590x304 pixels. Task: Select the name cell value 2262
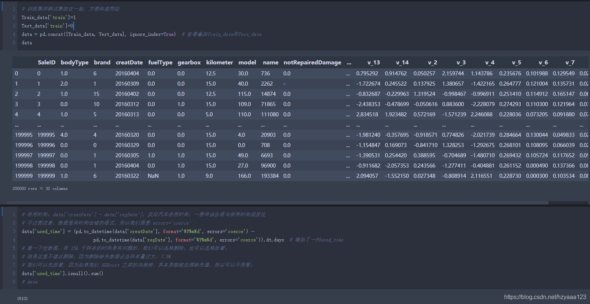click(x=267, y=84)
